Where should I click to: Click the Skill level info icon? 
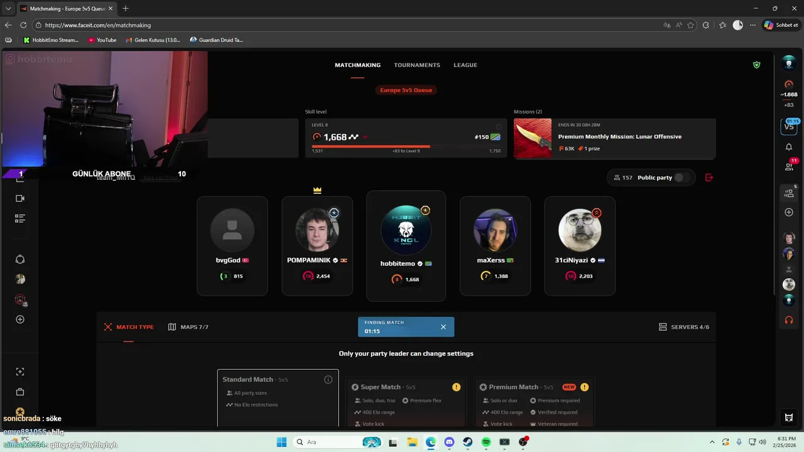(x=498, y=126)
